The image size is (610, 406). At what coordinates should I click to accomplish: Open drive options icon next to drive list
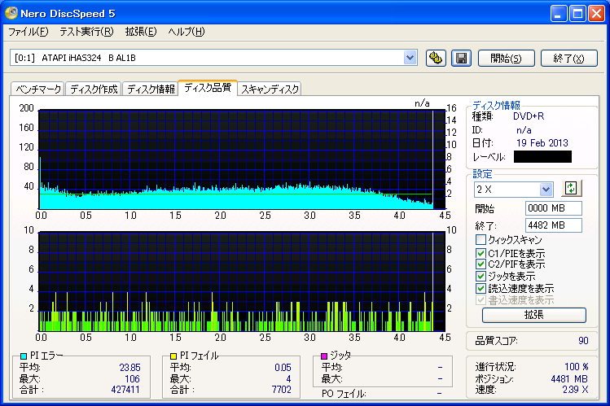point(436,59)
